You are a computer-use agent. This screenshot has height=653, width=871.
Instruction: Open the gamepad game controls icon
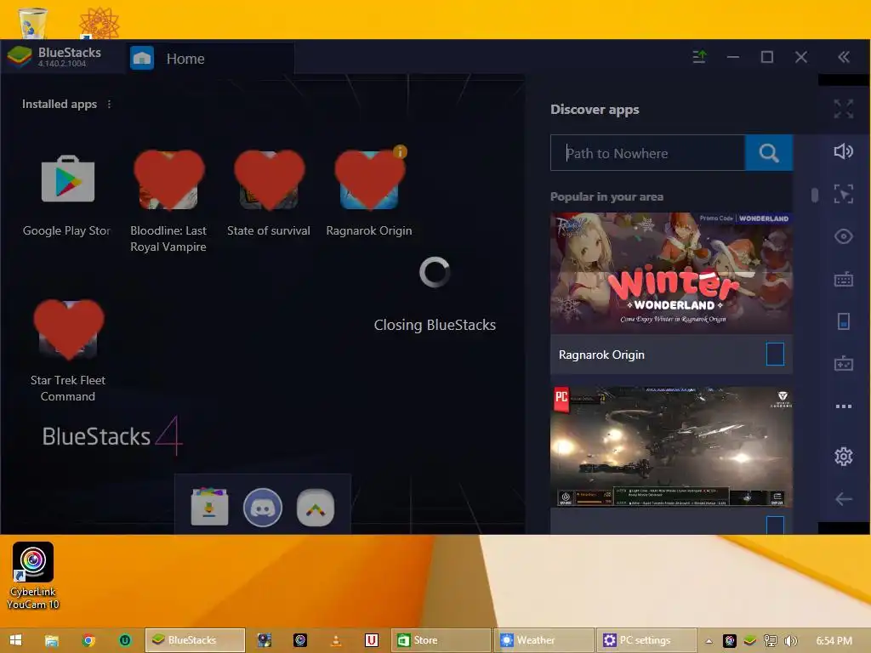[843, 364]
